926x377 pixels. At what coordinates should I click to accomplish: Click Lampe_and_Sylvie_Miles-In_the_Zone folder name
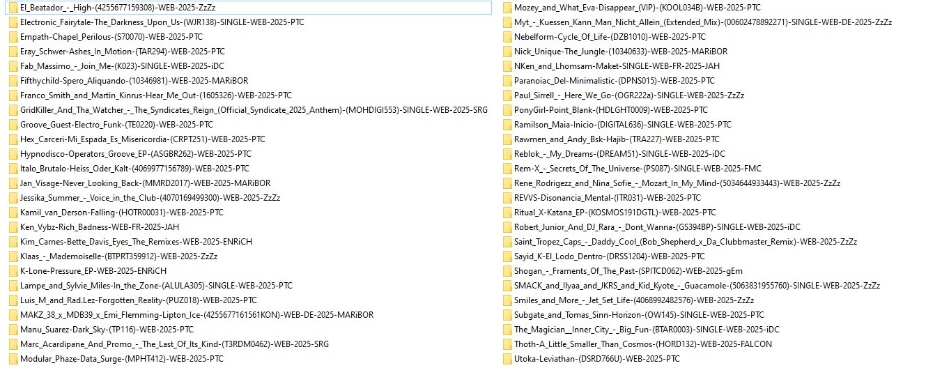156,286
